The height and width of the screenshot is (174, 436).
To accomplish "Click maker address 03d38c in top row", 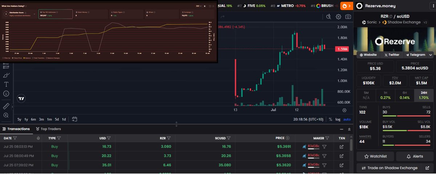I will pyautogui.click(x=314, y=147).
